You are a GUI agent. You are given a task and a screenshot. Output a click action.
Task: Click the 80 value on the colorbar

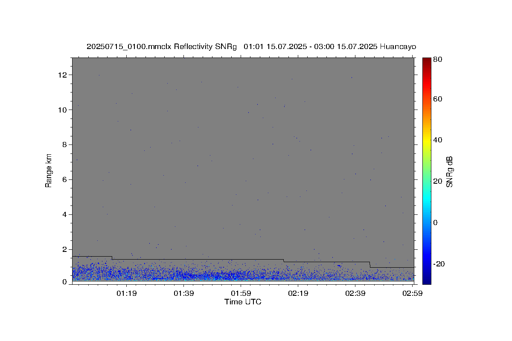click(438, 60)
